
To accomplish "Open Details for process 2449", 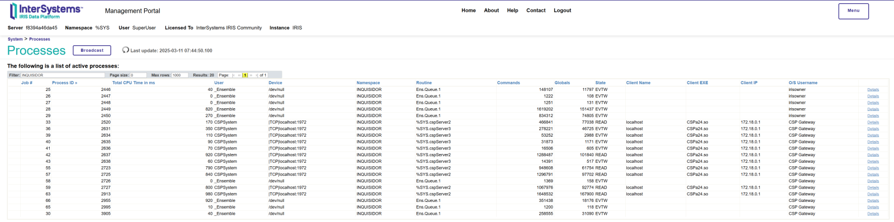I will pyautogui.click(x=873, y=109).
